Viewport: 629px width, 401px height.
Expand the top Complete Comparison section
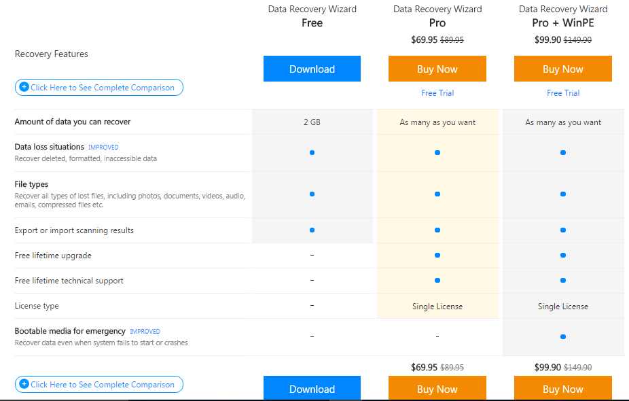[102, 88]
